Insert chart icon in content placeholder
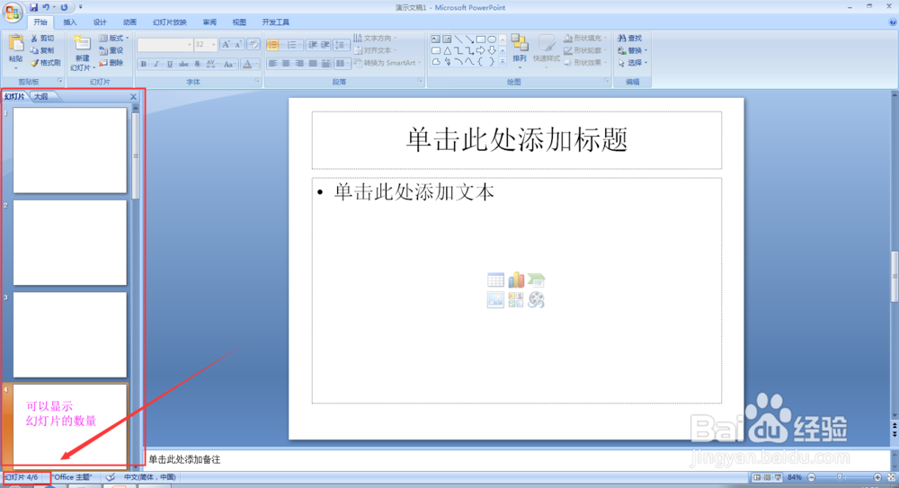This screenshot has height=488, width=899. coord(516,279)
